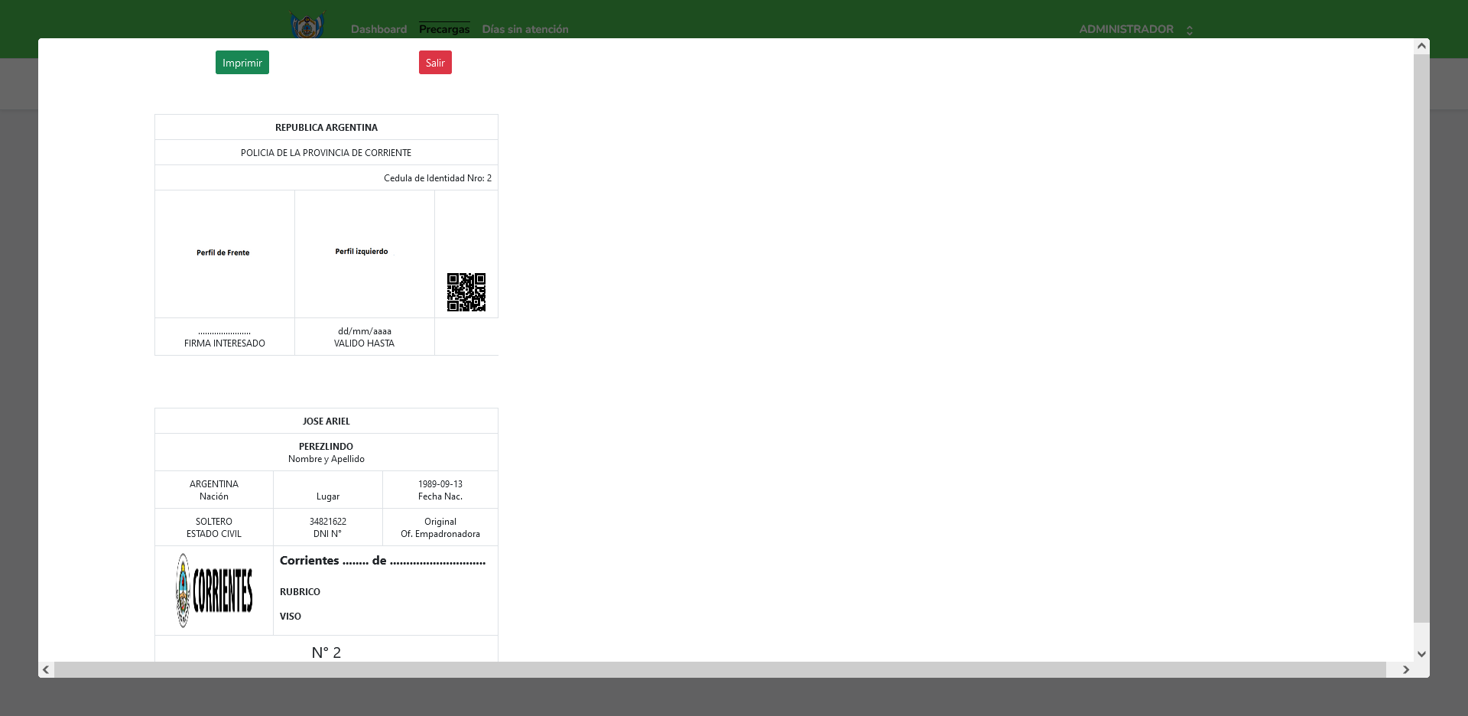The height and width of the screenshot is (716, 1468).
Task: Go to Días sin atención
Action: click(x=525, y=29)
